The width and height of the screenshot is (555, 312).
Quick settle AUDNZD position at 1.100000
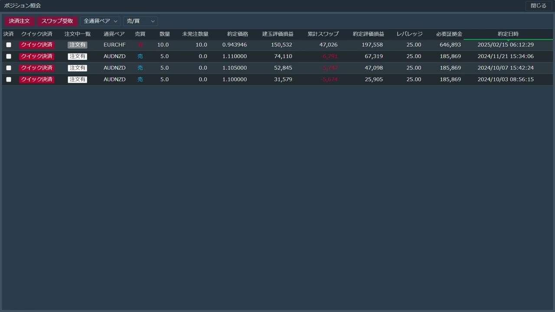[37, 80]
